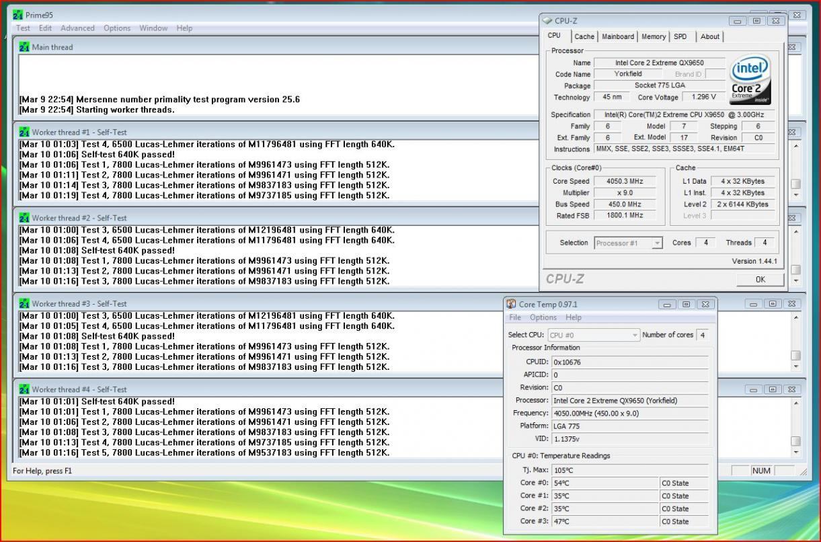The height and width of the screenshot is (542, 821).
Task: Click the Core Temp title bar icon
Action: [511, 304]
